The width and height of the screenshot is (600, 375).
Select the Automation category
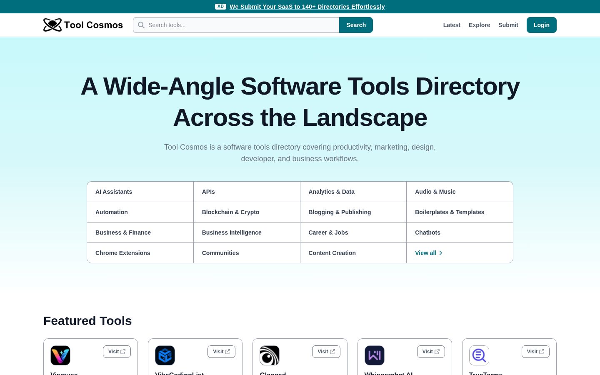coord(140,212)
